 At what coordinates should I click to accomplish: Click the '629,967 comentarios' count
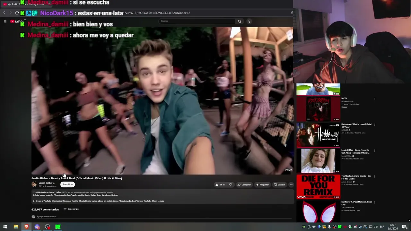45,210
